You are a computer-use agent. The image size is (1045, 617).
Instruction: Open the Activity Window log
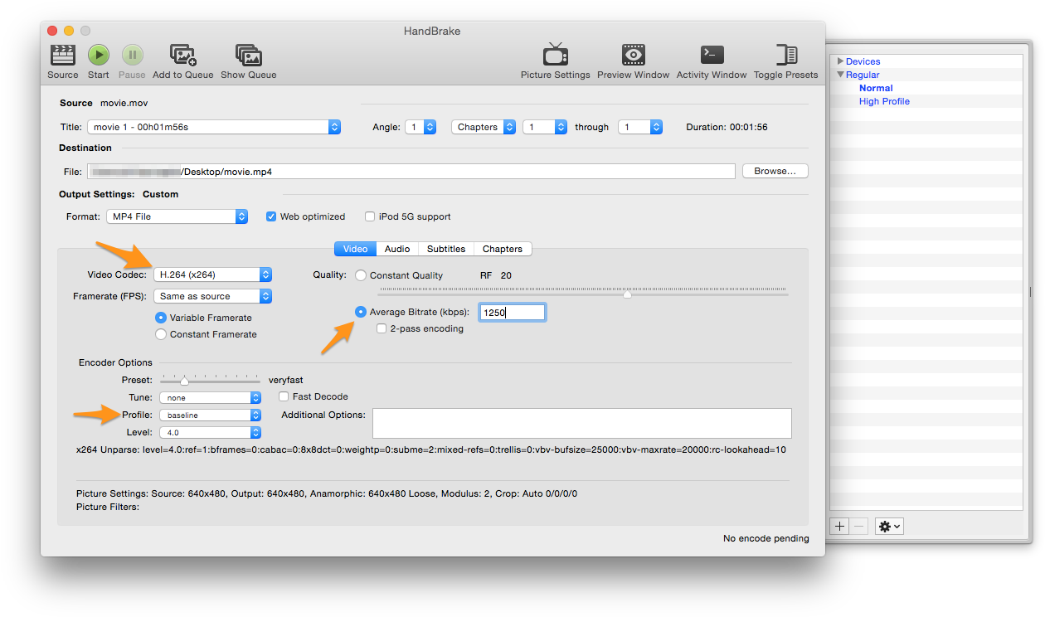coord(711,58)
